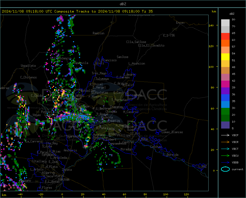The image size is (246, 198).
Task: Click the 'current' legend label
Action: (x=237, y=169)
